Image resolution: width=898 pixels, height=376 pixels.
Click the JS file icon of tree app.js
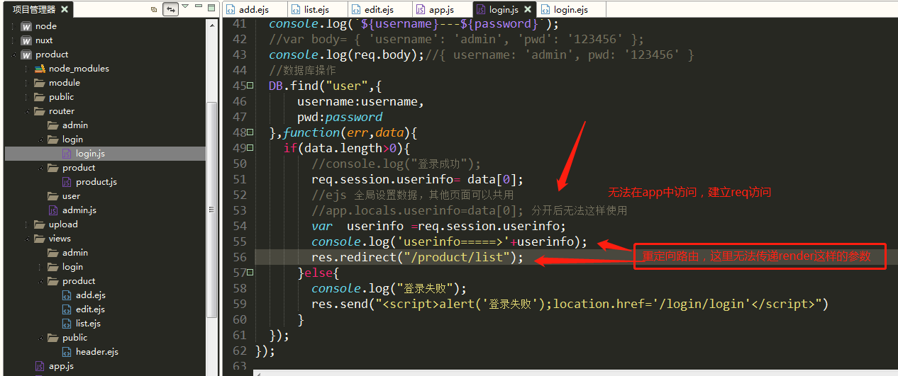click(x=40, y=366)
